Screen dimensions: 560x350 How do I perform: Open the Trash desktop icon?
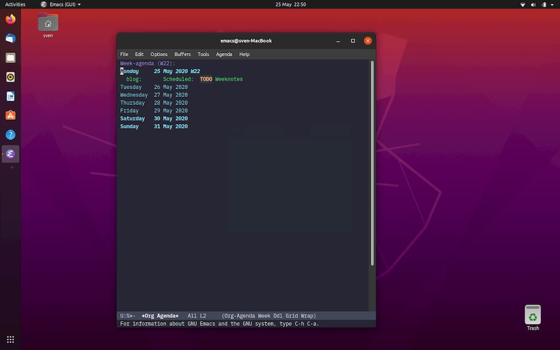tap(533, 316)
